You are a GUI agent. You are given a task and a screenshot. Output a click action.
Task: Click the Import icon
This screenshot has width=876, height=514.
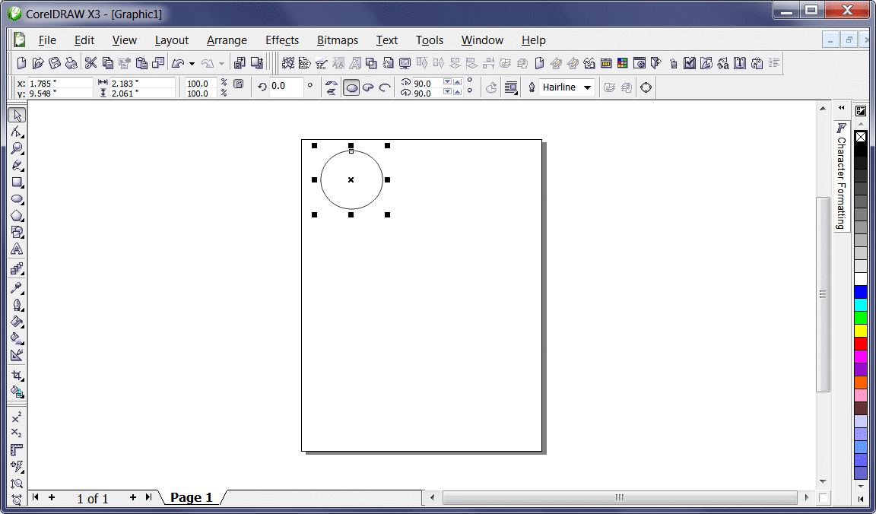tap(240, 63)
